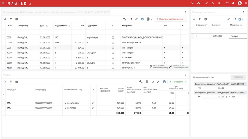Click the filter icon in documents toolbar
Image resolution: width=248 pixels, height=139 pixels.
pyautogui.click(x=11, y=19)
